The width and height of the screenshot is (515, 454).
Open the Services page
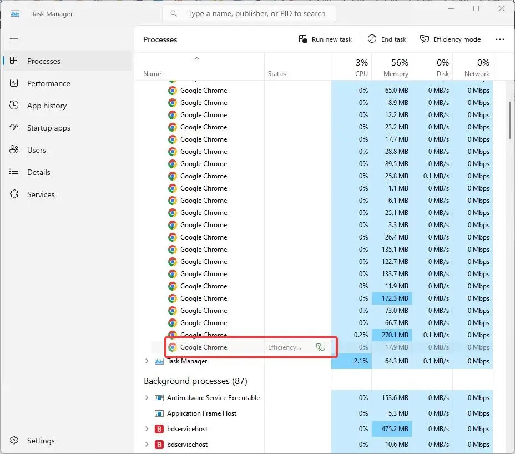coord(68,194)
